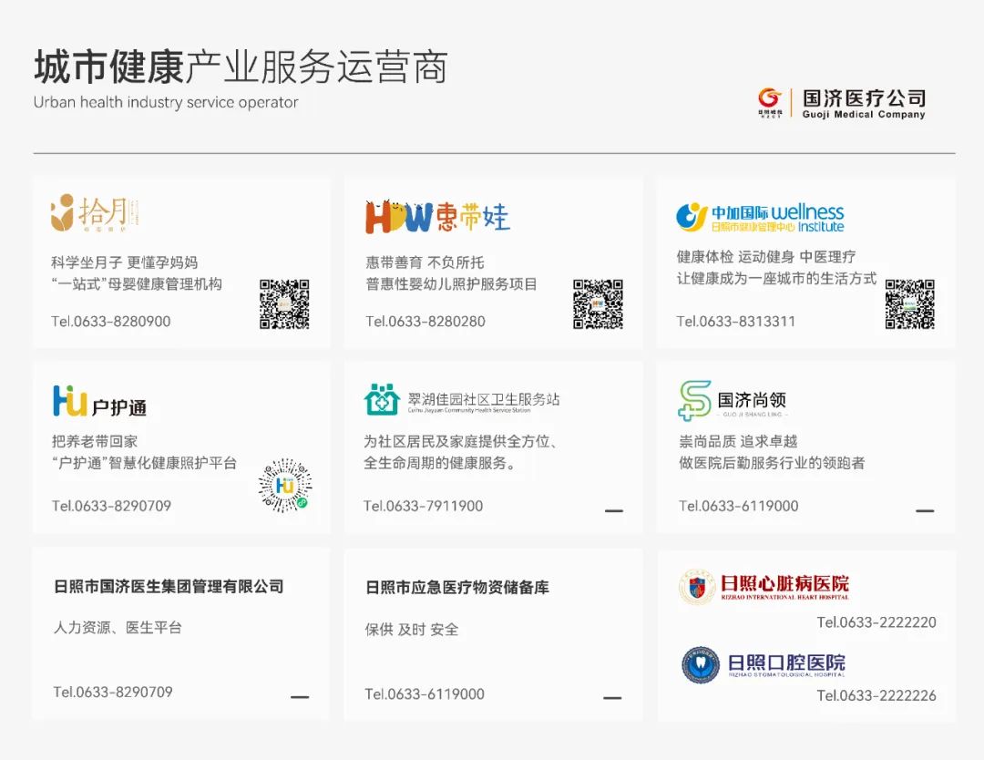
Task: Click the 做医院后勤服务行业的领跑者 line
Action: pos(772,463)
